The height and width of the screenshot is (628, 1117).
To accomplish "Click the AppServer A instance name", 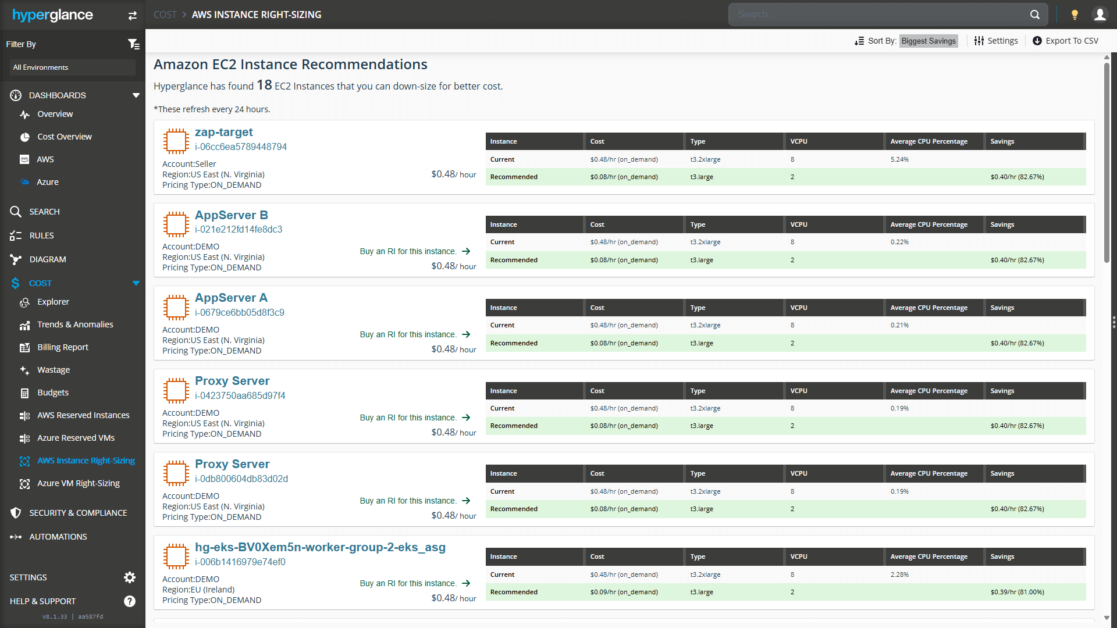I will click(x=232, y=298).
